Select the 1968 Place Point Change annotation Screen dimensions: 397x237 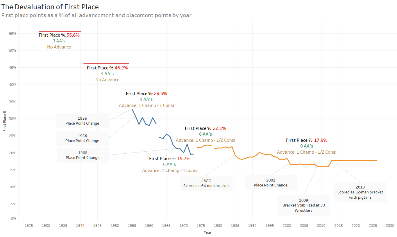tap(83, 155)
